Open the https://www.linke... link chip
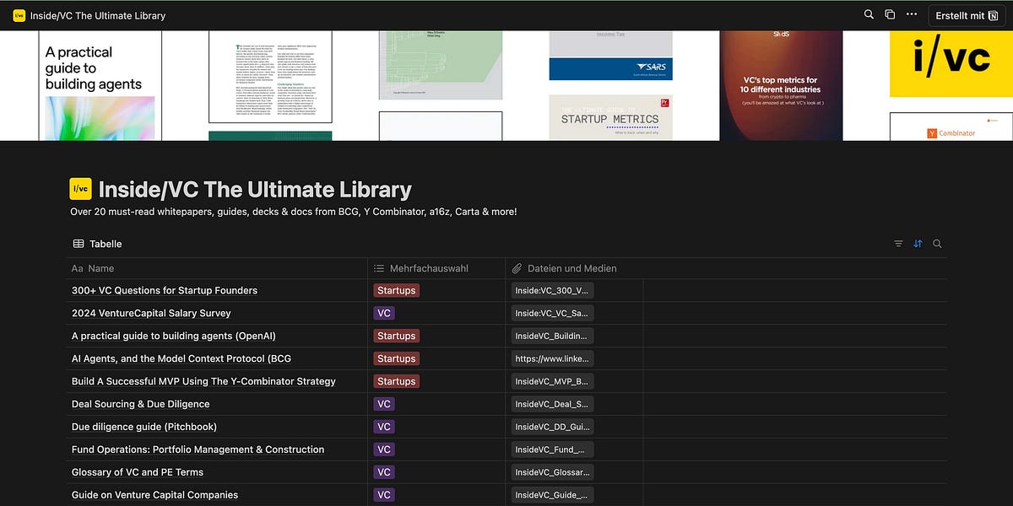1013x506 pixels. pos(552,358)
